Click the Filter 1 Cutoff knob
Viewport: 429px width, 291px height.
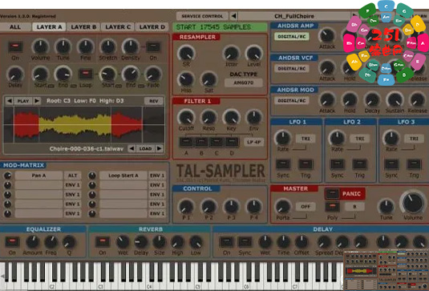pyautogui.click(x=186, y=118)
